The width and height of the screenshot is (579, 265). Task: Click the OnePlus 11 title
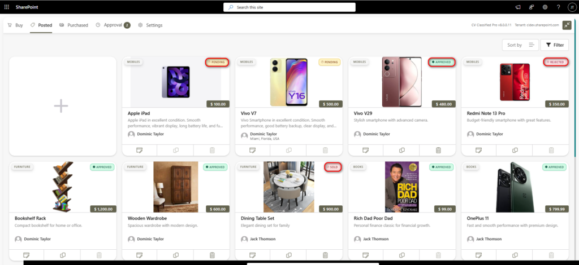478,218
